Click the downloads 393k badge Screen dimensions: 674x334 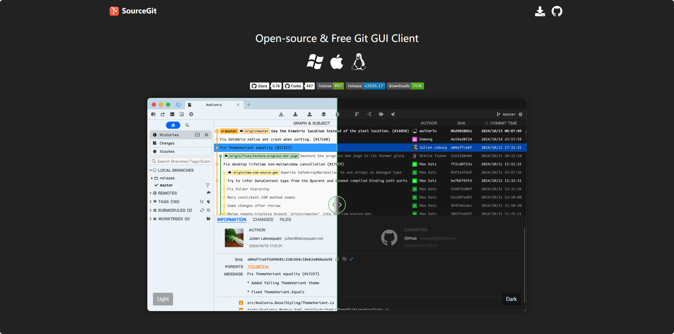pyautogui.click(x=405, y=86)
